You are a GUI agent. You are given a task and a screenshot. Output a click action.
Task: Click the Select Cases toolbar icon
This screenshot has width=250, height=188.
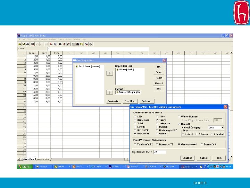(82, 44)
